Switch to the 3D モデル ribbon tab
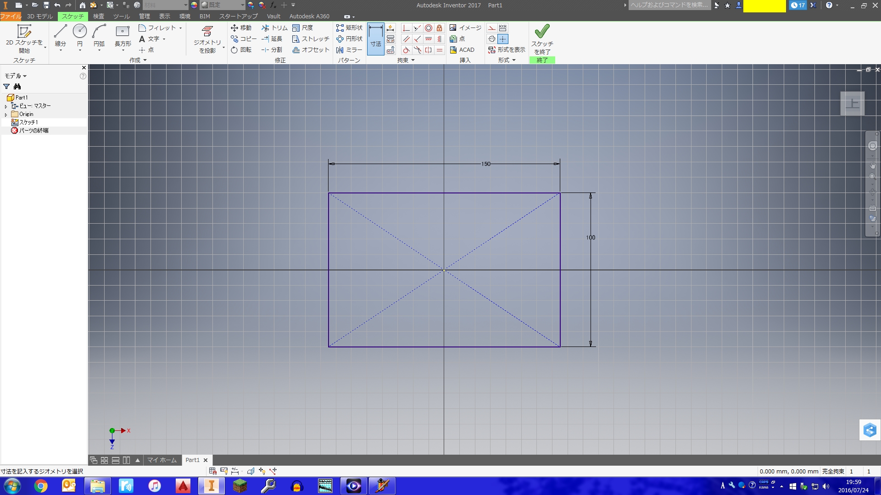The height and width of the screenshot is (495, 881). point(40,16)
